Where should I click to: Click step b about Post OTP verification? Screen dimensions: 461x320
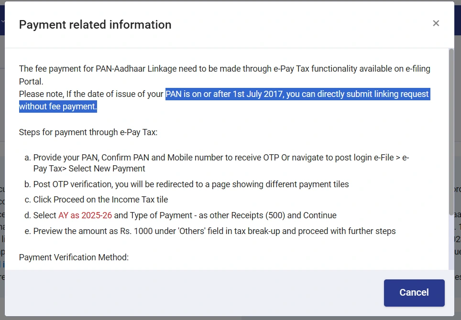(x=191, y=184)
